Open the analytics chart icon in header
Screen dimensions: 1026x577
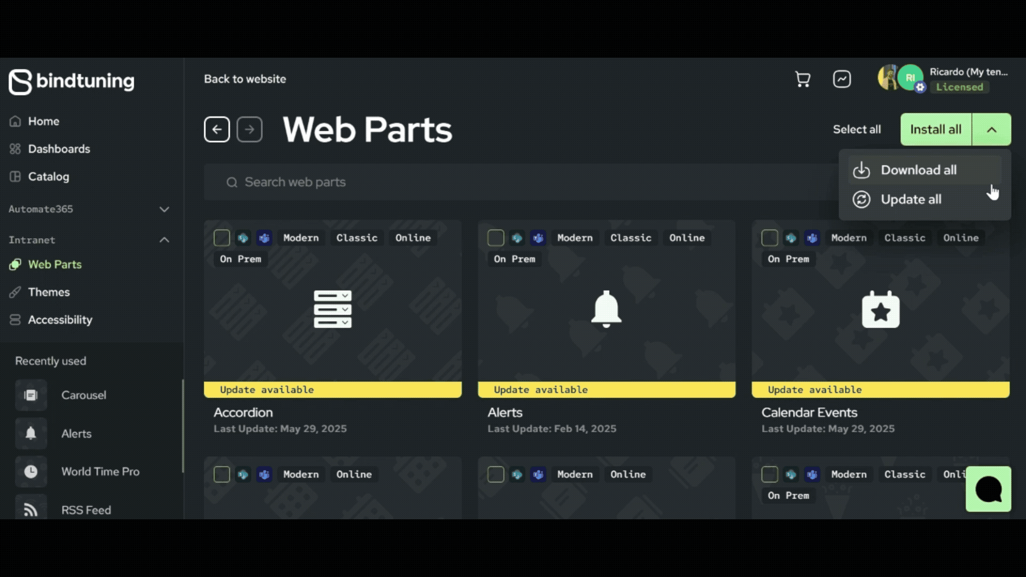pos(842,79)
